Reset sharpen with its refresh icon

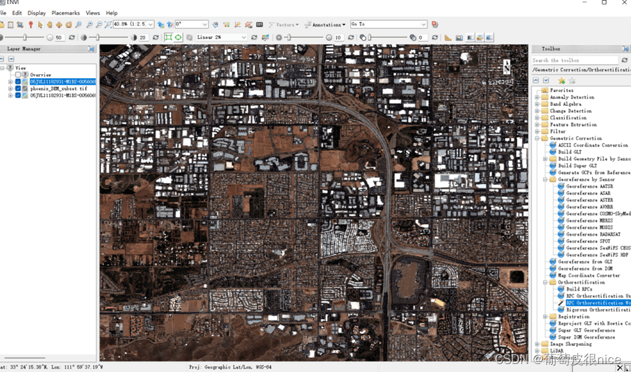pyautogui.click(x=351, y=37)
